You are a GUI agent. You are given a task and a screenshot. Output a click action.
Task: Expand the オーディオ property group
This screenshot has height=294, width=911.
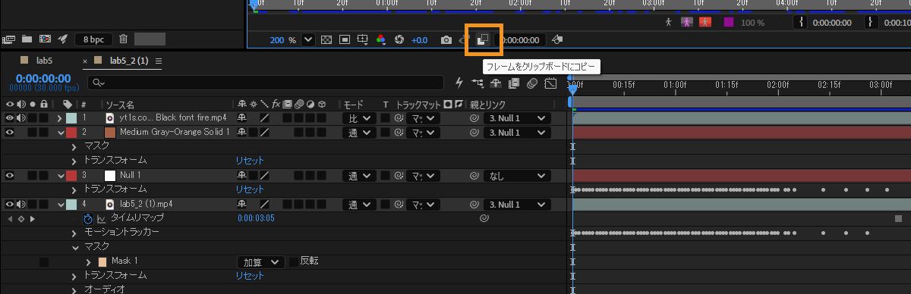point(74,290)
